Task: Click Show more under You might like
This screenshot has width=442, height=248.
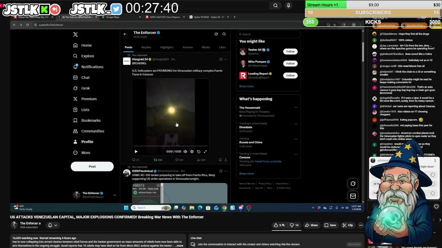Action: [x=246, y=86]
